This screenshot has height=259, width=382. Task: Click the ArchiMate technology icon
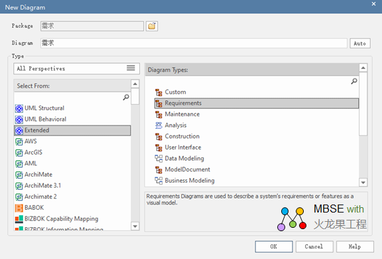click(x=19, y=175)
